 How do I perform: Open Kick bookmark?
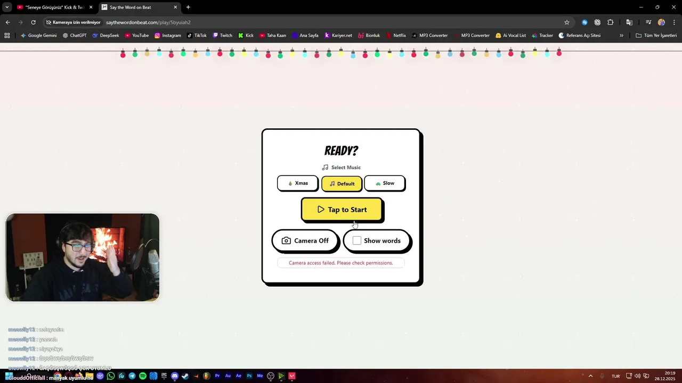click(246, 36)
